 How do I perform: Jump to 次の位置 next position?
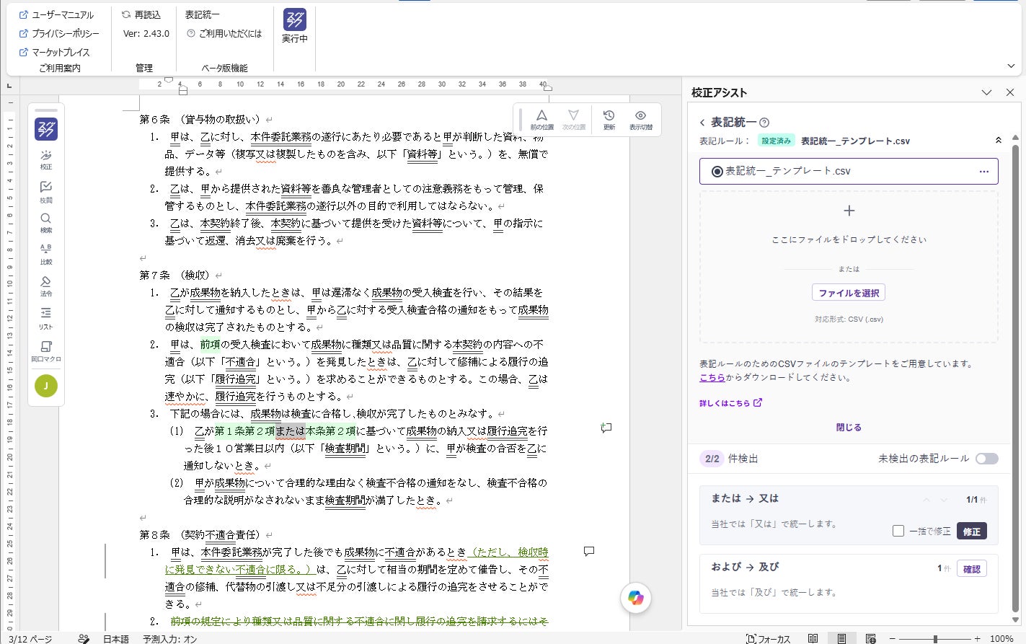[x=573, y=120]
